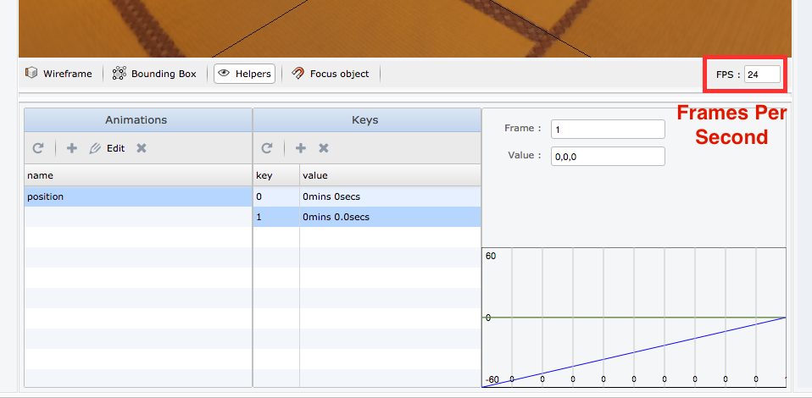Sort by the value column header
Viewport: 812px width, 398px height.
(390, 175)
